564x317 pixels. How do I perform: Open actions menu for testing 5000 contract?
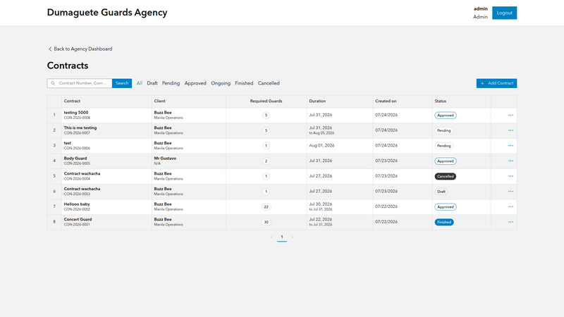510,116
